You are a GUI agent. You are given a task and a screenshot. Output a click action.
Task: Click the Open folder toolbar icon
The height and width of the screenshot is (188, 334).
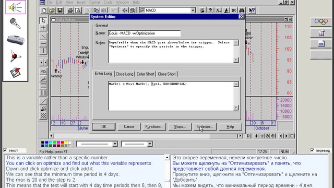coord(52,10)
